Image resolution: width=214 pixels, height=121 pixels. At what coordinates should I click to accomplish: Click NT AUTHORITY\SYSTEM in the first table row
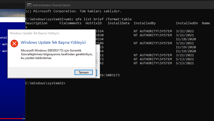[153, 31]
